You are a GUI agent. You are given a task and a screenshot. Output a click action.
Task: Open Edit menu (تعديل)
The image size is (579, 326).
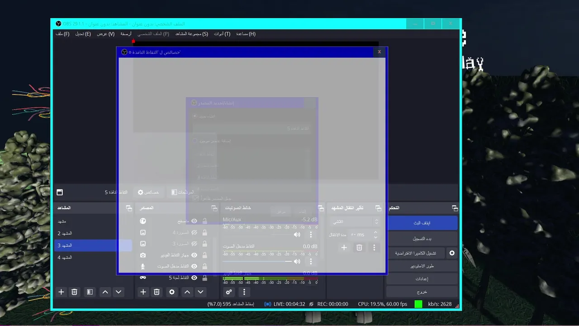pyautogui.click(x=83, y=34)
